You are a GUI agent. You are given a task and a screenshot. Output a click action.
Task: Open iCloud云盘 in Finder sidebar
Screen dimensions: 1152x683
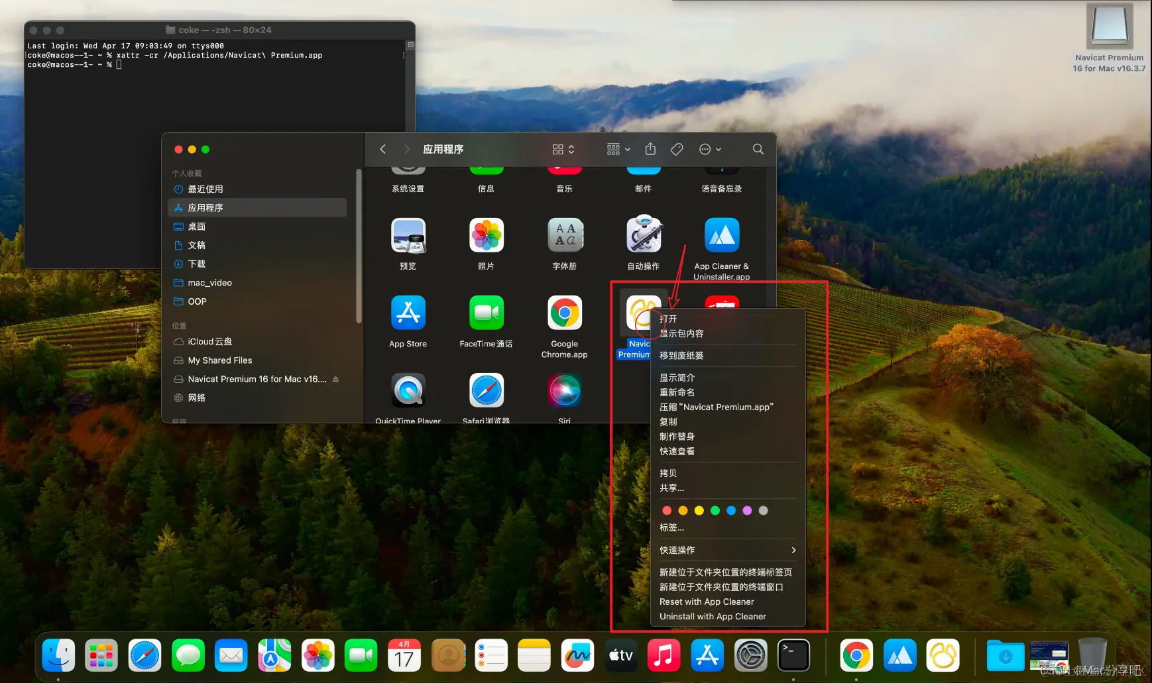point(257,342)
